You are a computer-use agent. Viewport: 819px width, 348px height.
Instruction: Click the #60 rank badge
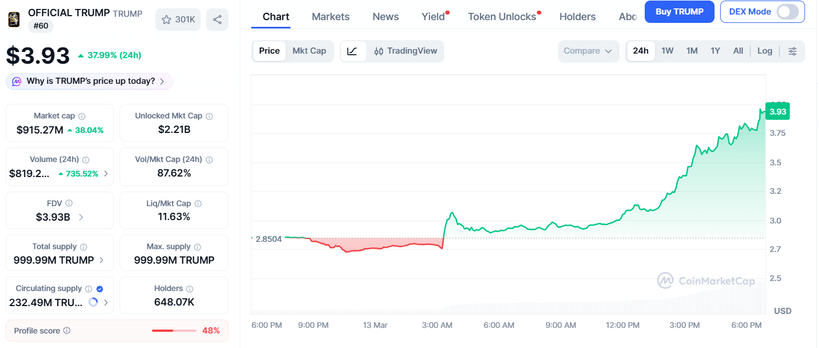pyautogui.click(x=41, y=26)
